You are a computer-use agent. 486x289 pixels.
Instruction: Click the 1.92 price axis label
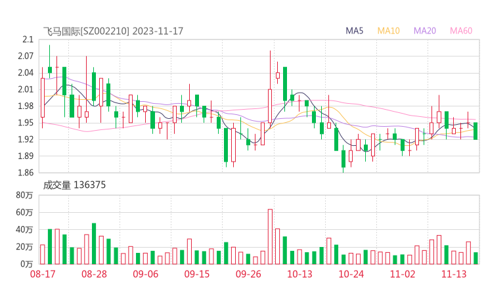(x=26, y=139)
